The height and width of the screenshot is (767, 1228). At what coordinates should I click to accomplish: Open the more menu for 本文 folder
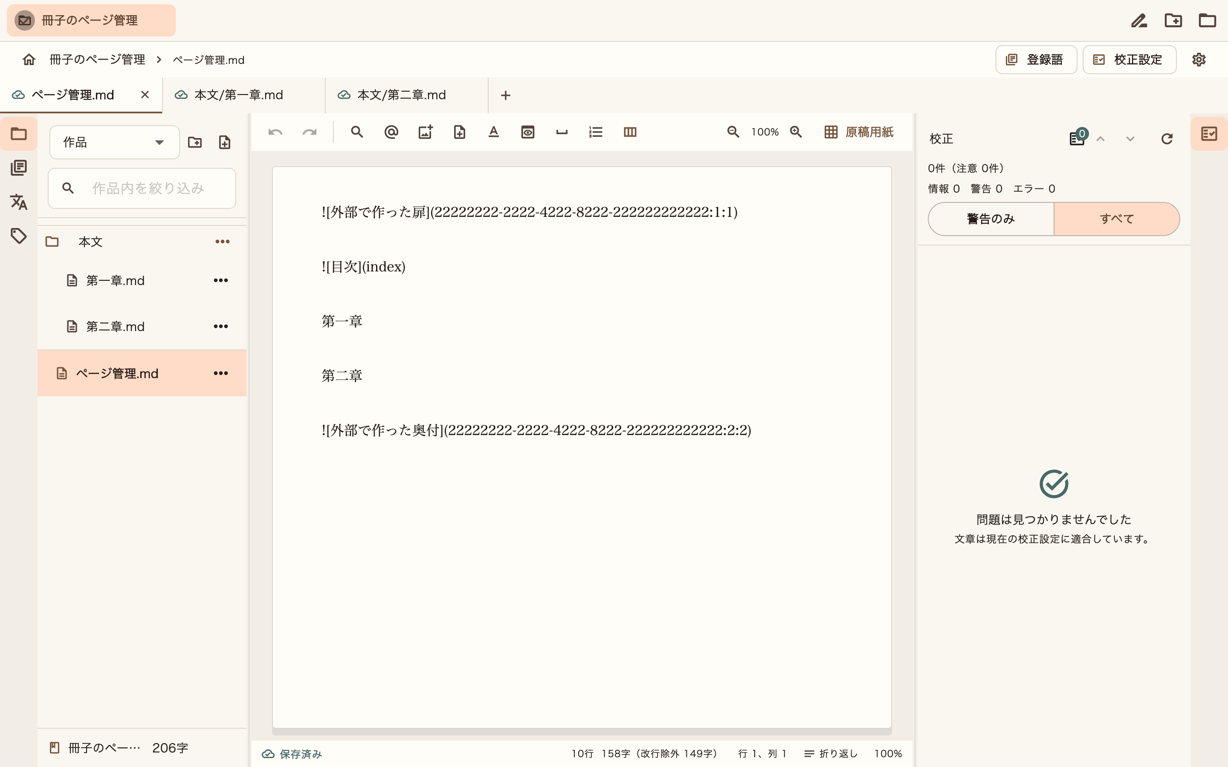pyautogui.click(x=222, y=242)
